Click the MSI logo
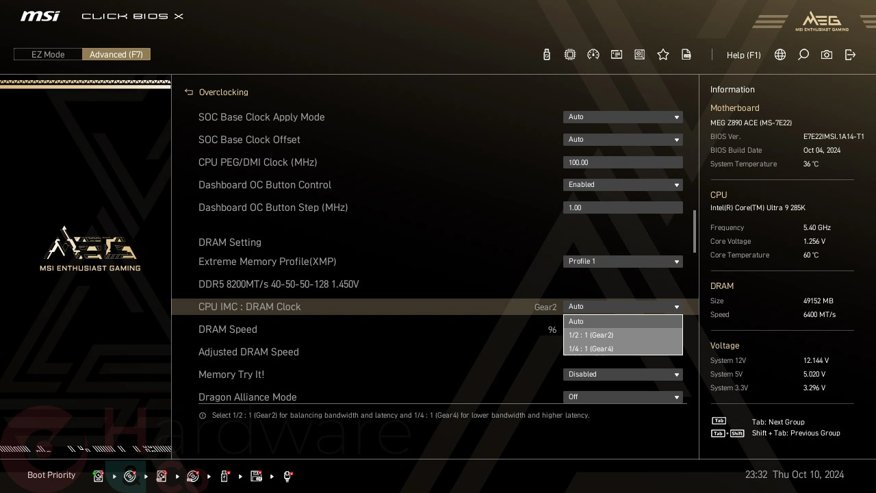 click(x=40, y=16)
